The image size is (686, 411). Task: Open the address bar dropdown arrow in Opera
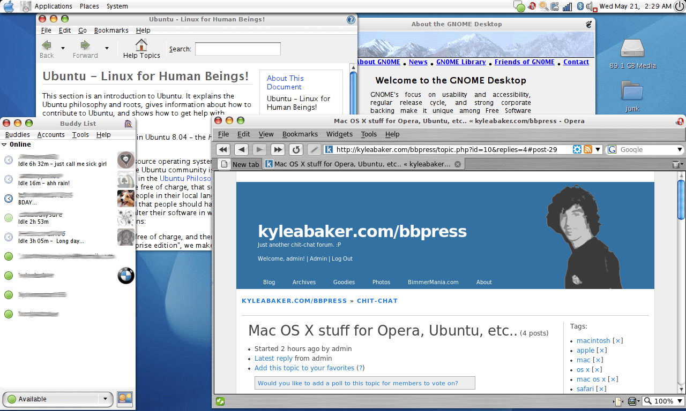tap(598, 149)
